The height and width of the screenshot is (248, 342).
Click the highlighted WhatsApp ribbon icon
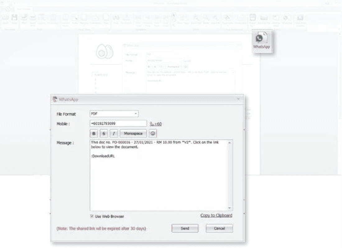tap(262, 41)
